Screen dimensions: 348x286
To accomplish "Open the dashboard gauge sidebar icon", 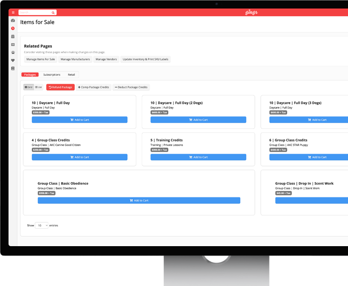I will [13, 21].
